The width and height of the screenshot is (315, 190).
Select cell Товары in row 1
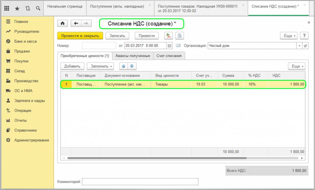[x=171, y=84]
